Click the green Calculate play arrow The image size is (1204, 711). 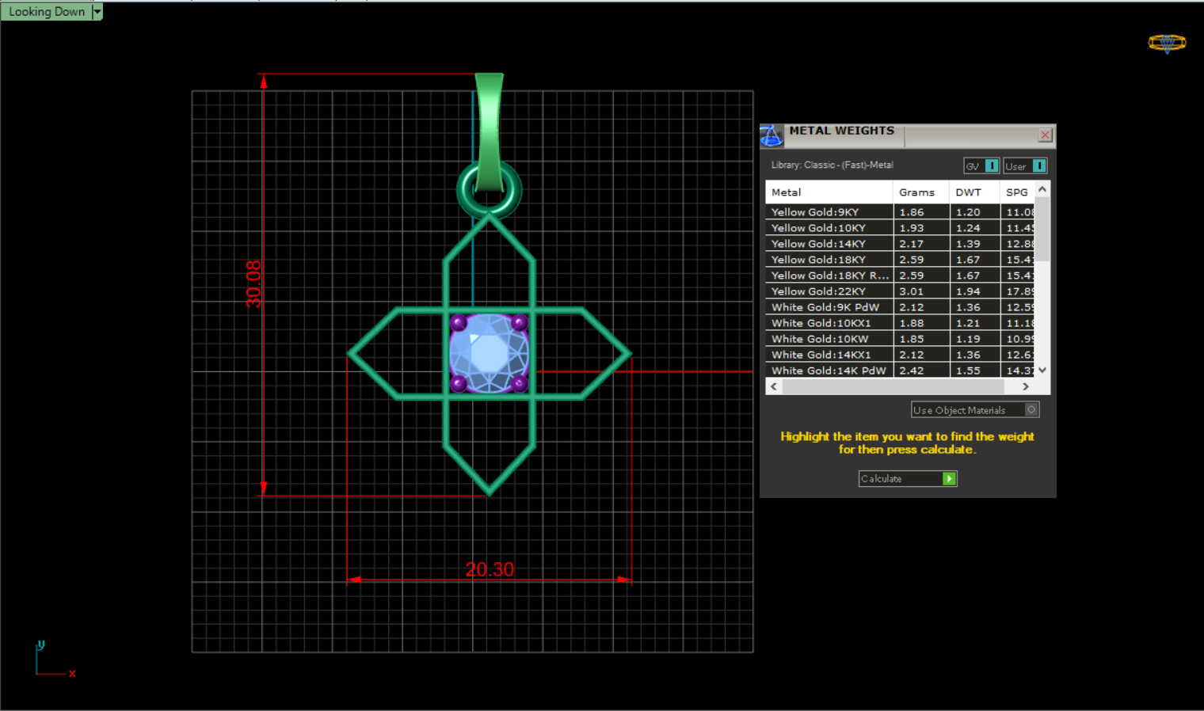(949, 479)
